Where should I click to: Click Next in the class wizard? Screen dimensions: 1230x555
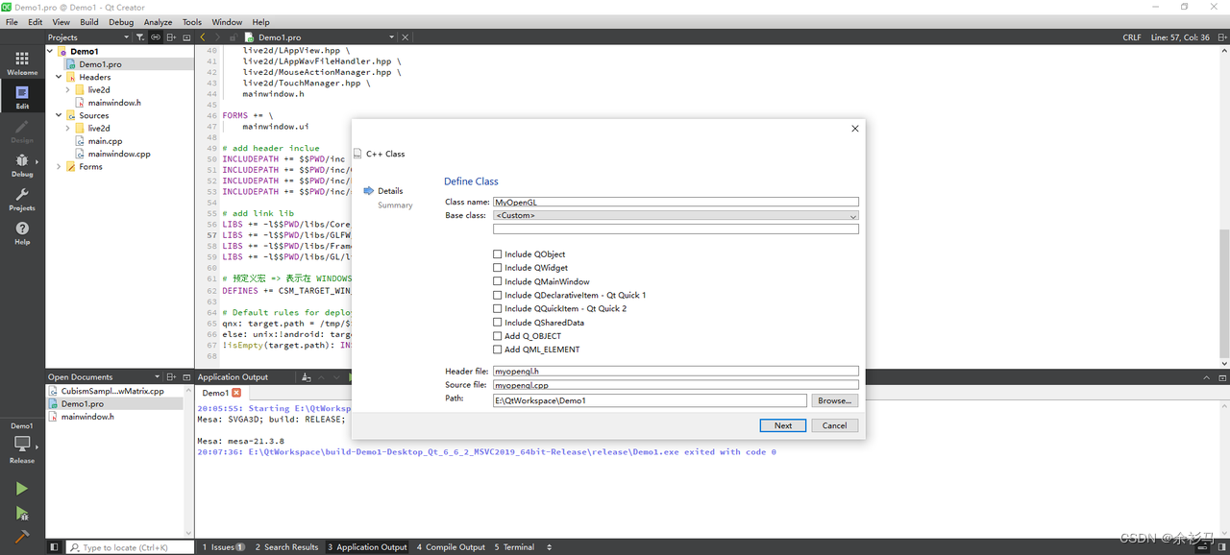(783, 425)
